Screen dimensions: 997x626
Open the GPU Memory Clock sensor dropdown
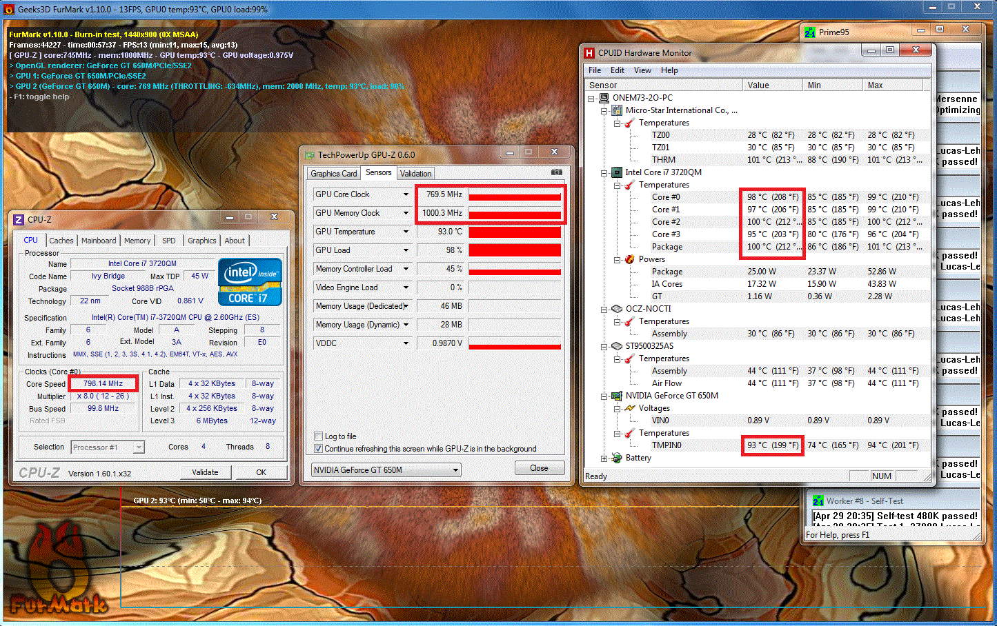pos(406,213)
